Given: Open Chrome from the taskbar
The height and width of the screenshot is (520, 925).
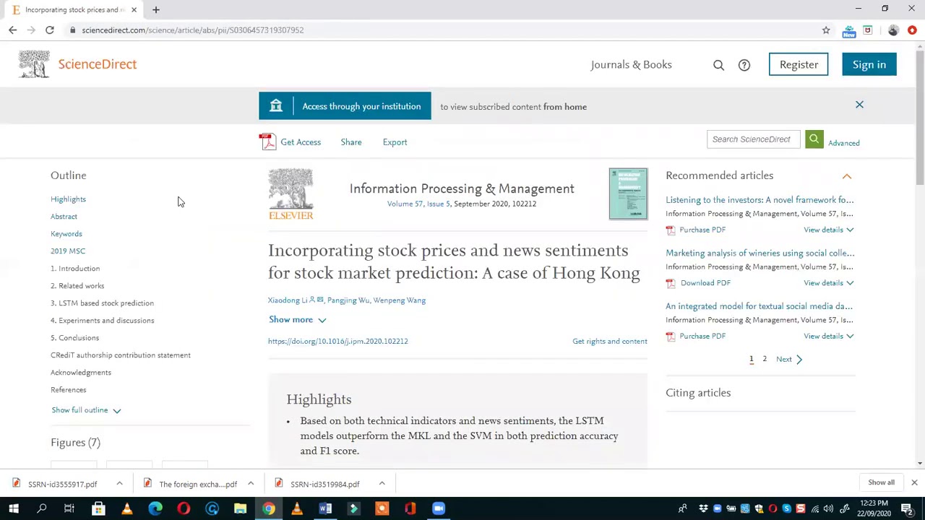Looking at the screenshot, I should pos(268,508).
